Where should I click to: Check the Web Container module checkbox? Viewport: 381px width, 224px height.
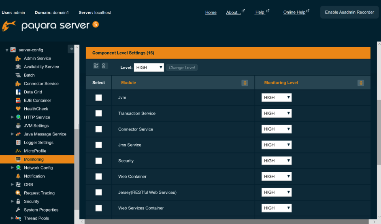(x=98, y=176)
